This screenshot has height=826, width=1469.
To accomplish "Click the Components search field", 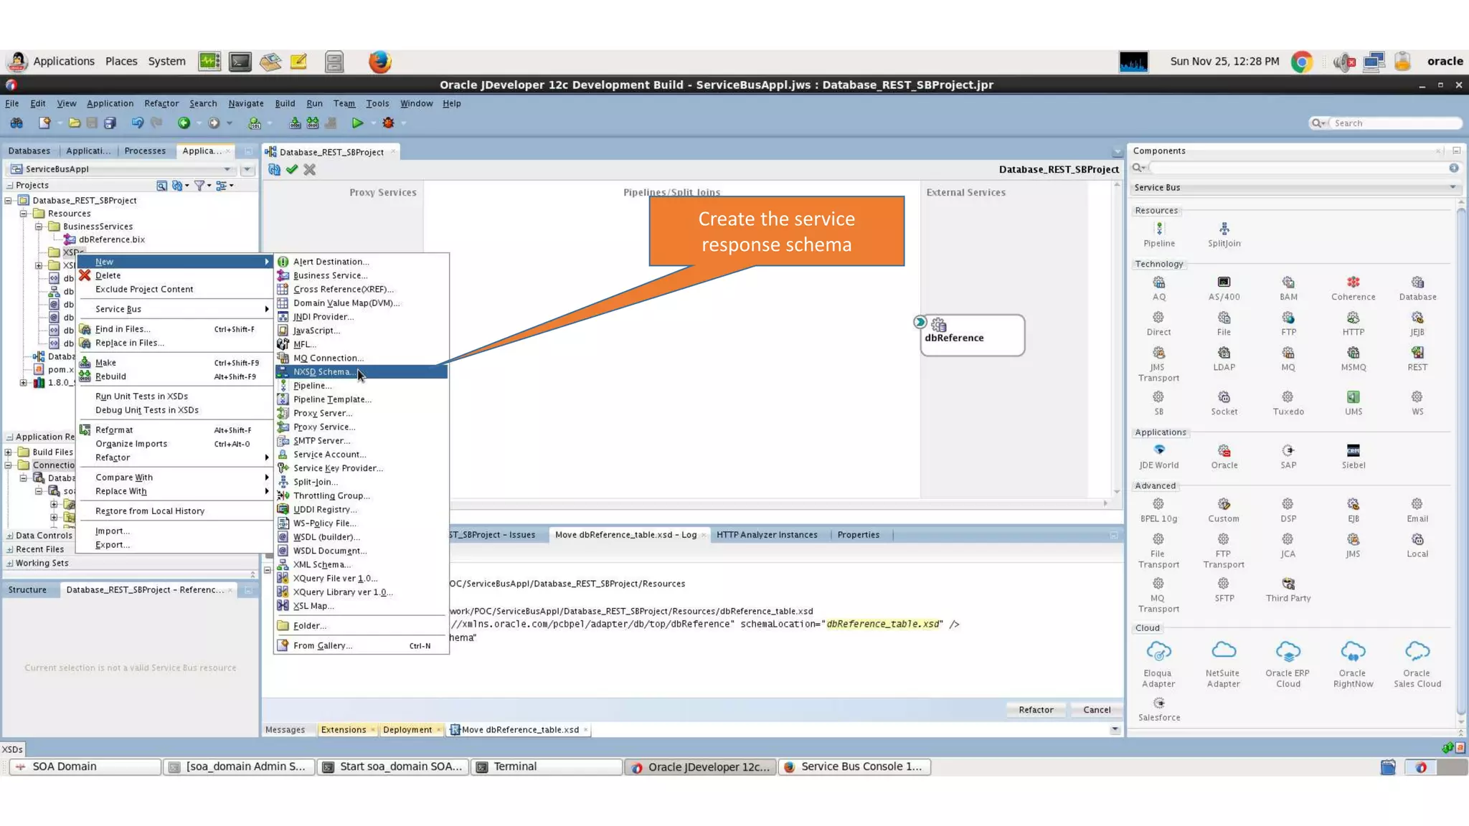I will [x=1298, y=168].
